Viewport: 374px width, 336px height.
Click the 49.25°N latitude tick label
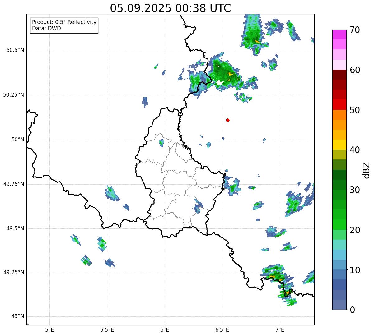[14, 273]
